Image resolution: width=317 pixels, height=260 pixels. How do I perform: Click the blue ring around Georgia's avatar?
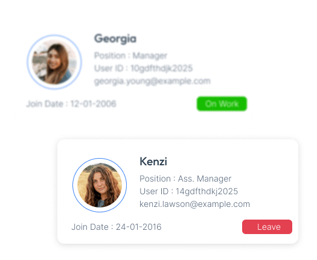coord(54,36)
